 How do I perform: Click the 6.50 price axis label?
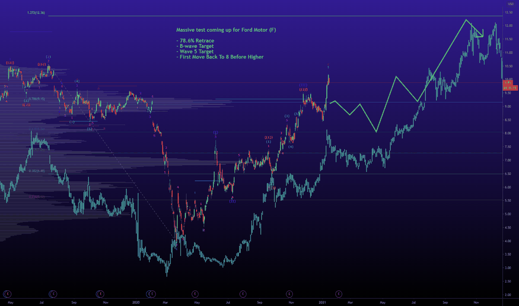(508, 174)
